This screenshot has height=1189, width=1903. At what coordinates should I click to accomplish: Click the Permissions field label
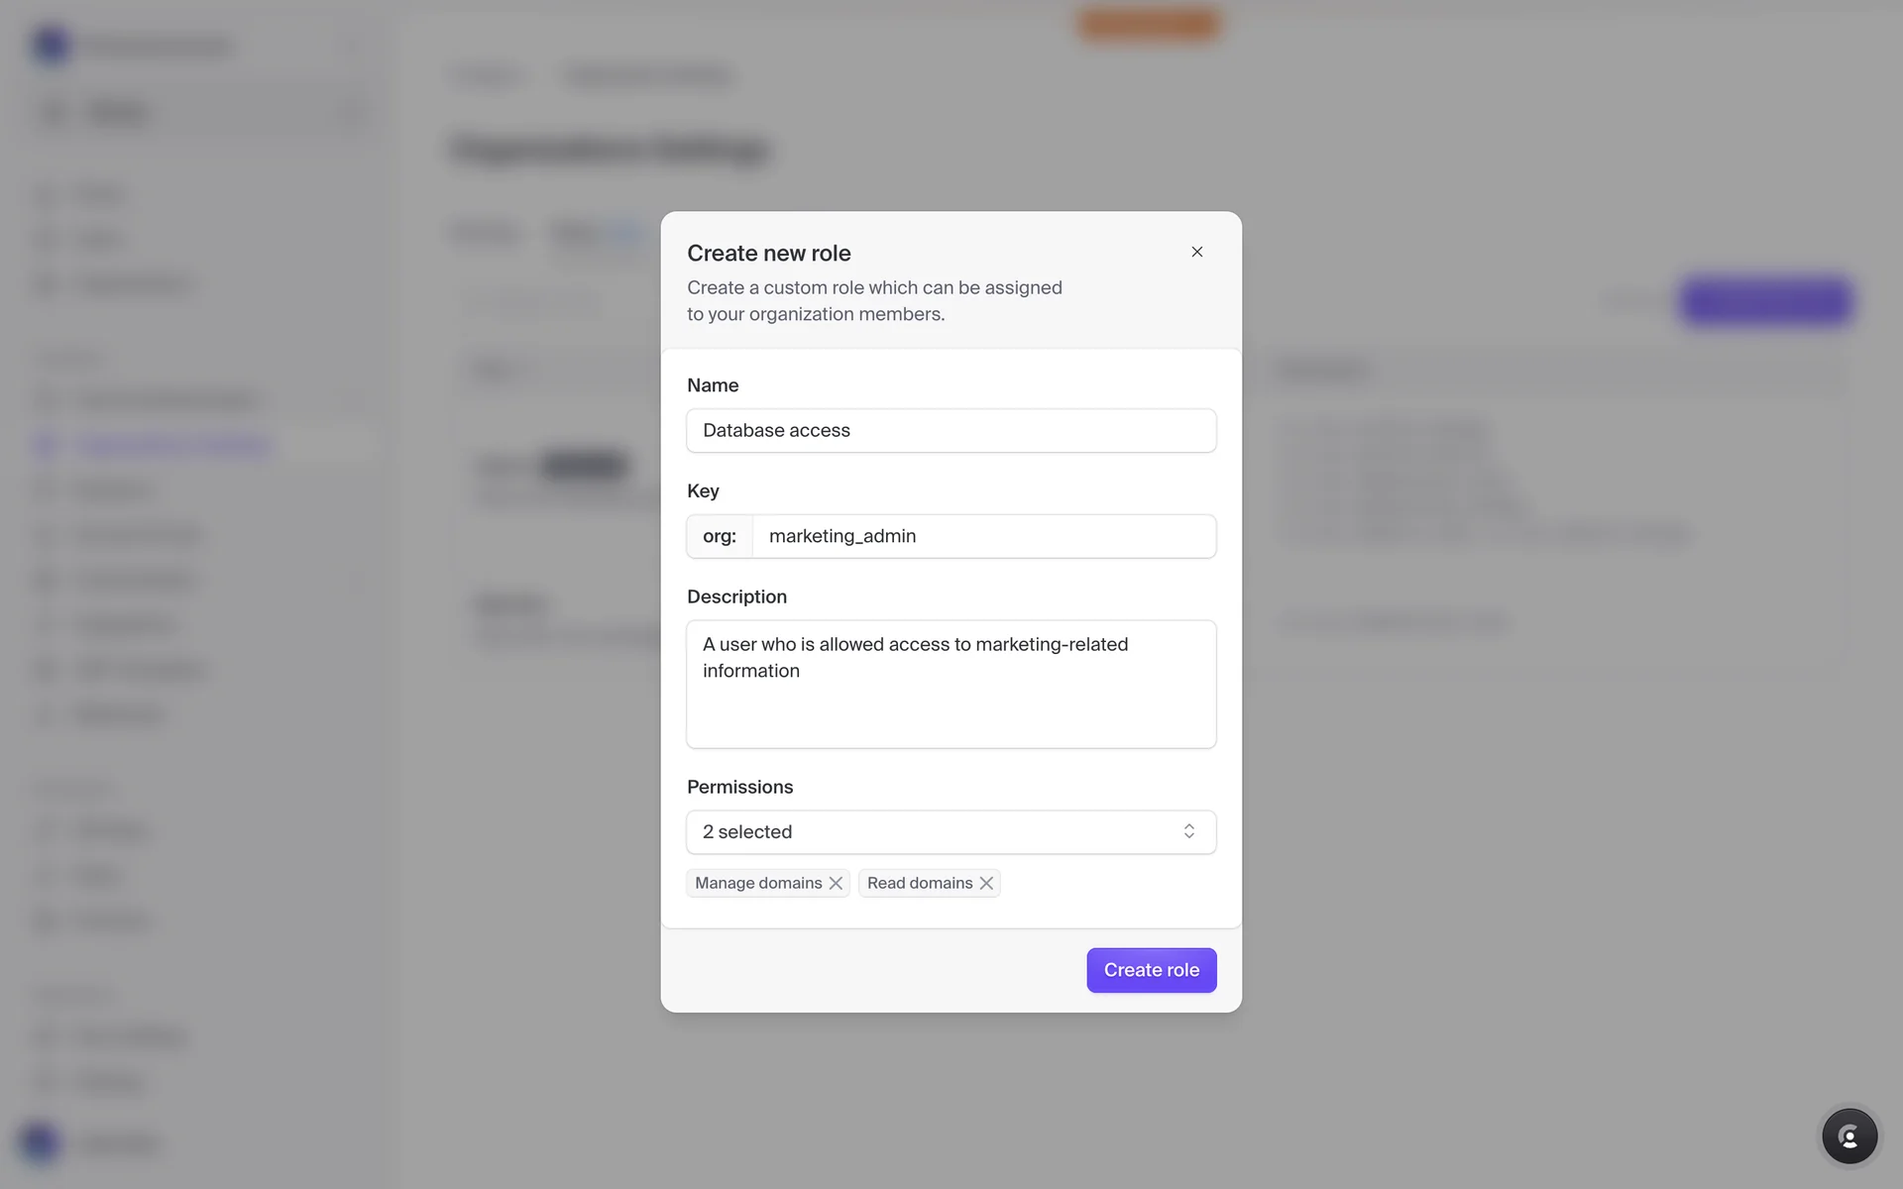pos(739,787)
